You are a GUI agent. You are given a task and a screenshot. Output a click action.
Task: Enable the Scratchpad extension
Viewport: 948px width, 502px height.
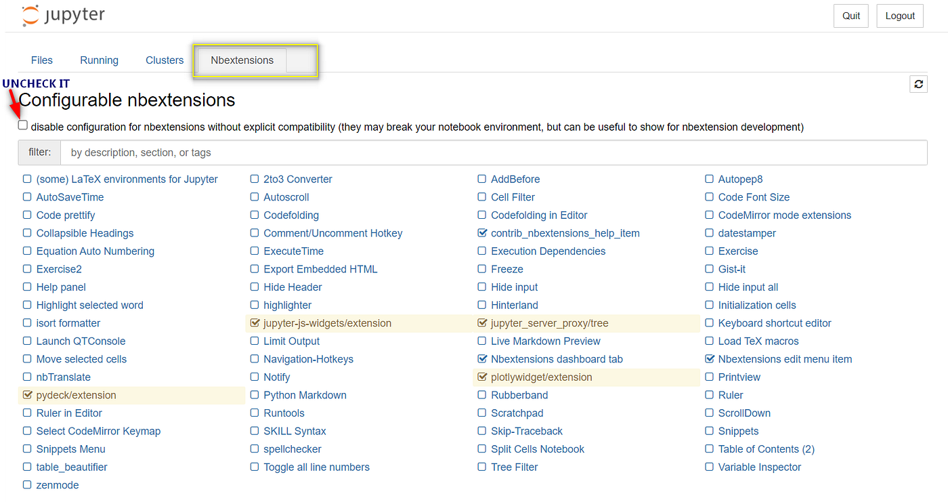(x=481, y=413)
